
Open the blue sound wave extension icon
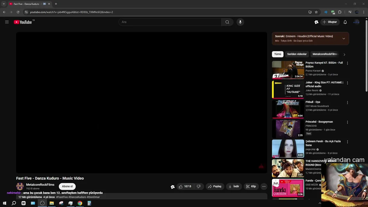click(326, 12)
